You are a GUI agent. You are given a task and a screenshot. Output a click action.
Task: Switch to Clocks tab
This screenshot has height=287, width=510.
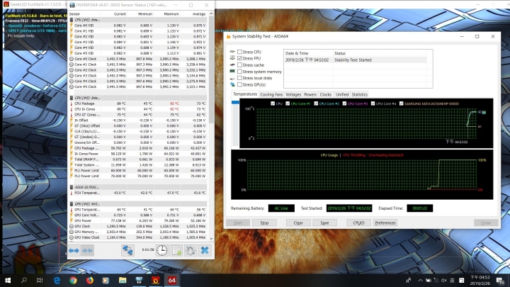click(325, 94)
